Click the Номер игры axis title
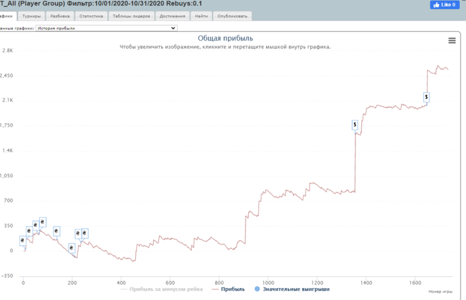 441,291
